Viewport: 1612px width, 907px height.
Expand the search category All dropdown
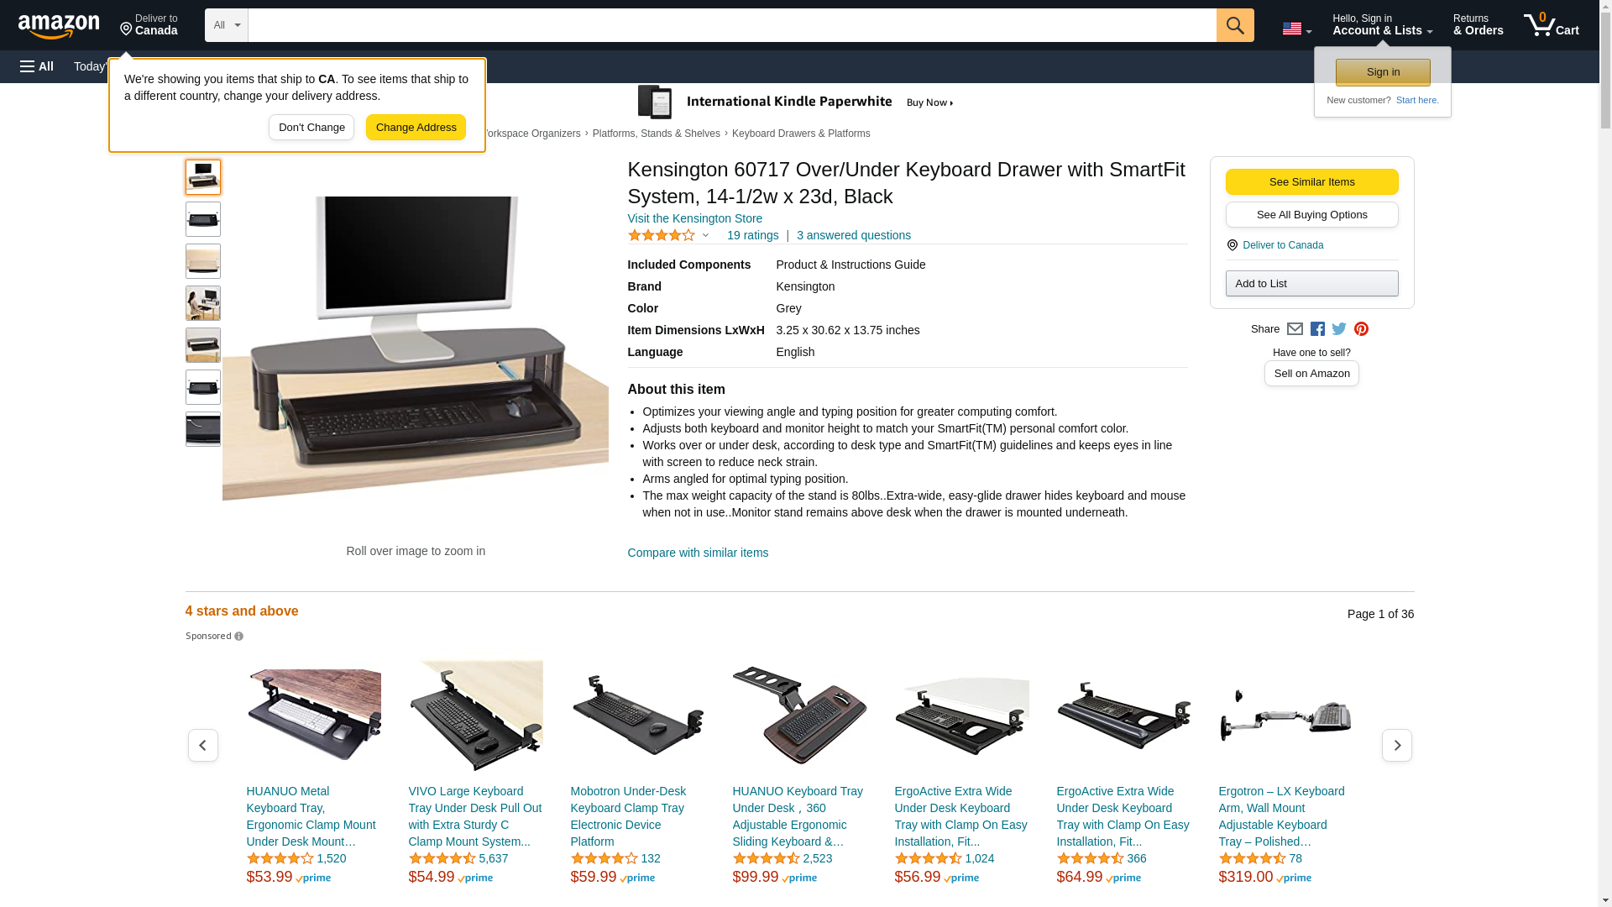click(227, 25)
